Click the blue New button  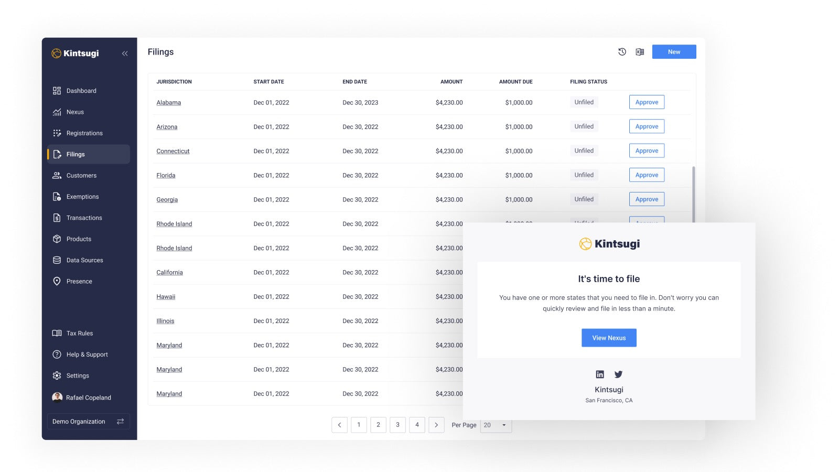coord(674,51)
